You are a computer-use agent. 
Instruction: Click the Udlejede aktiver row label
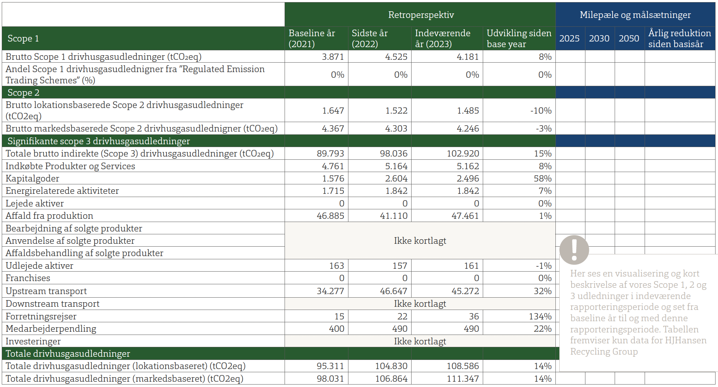pyautogui.click(x=39, y=266)
